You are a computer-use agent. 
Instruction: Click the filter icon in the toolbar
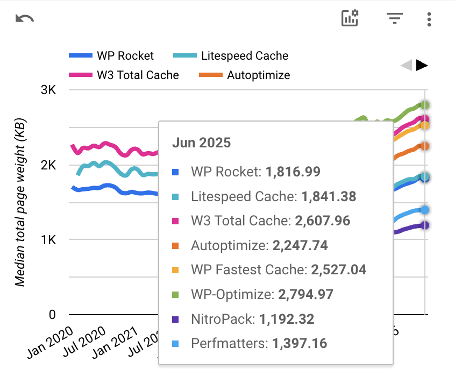tap(395, 19)
